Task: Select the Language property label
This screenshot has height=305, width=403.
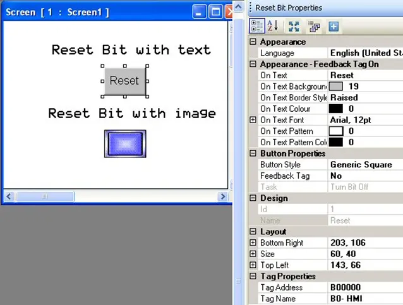Action: point(277,53)
